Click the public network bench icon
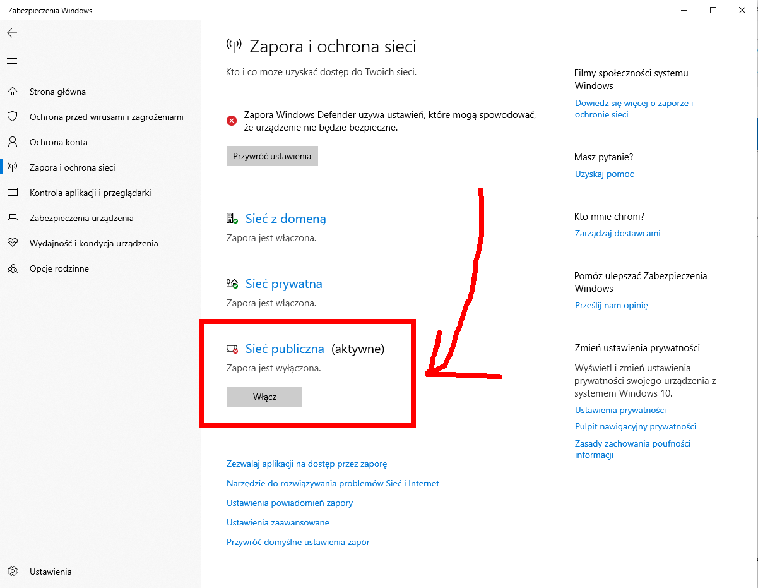Image resolution: width=758 pixels, height=588 pixels. (x=232, y=349)
